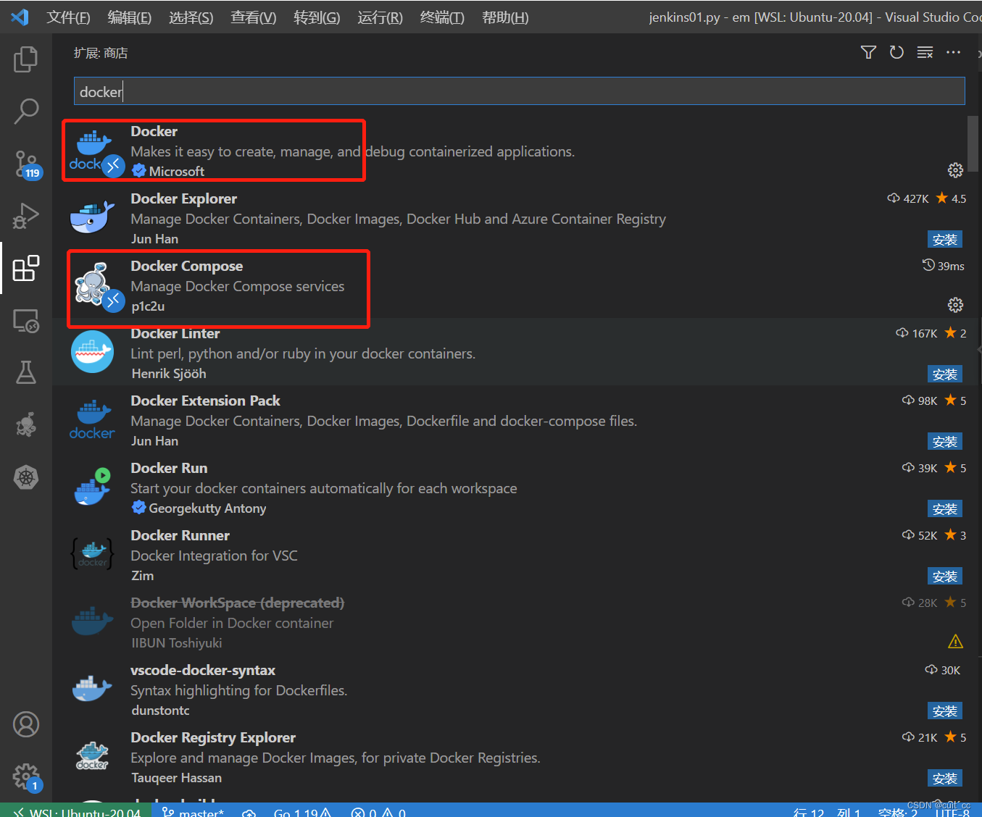The width and height of the screenshot is (982, 817).
Task: Click Docker Linter extension icon
Action: (92, 352)
